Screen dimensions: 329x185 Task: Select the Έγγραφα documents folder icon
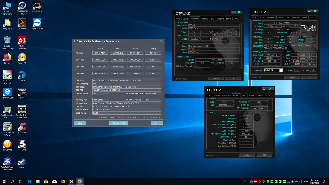7,24
